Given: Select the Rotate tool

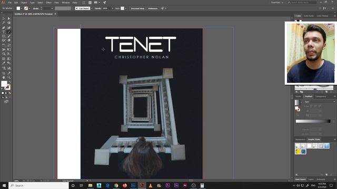Looking at the screenshot, I should (4, 45).
